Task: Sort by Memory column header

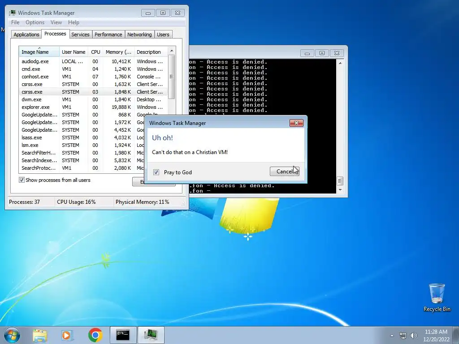Action: pyautogui.click(x=118, y=52)
